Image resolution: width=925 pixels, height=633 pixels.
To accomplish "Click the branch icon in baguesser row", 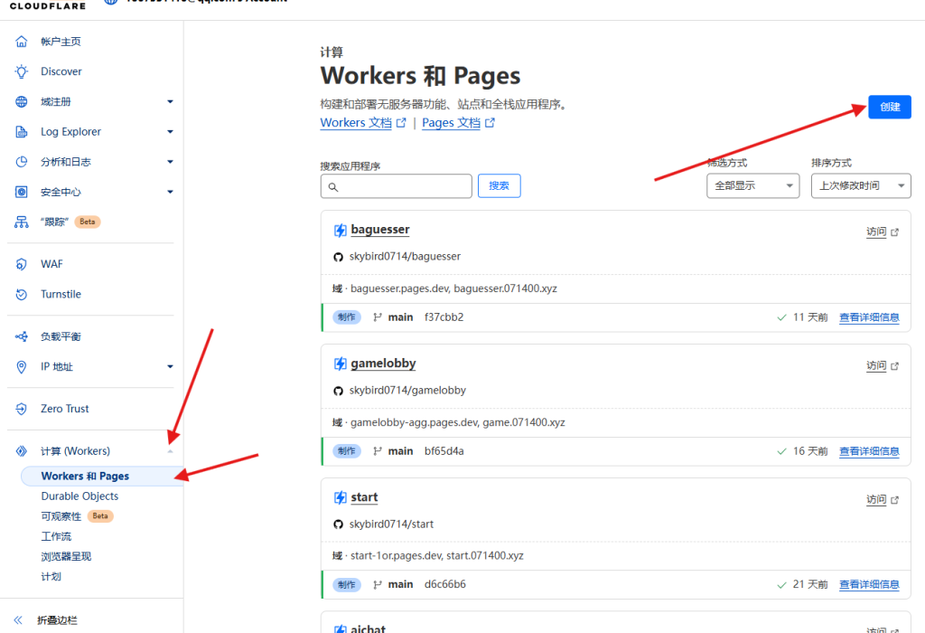I will (x=378, y=317).
